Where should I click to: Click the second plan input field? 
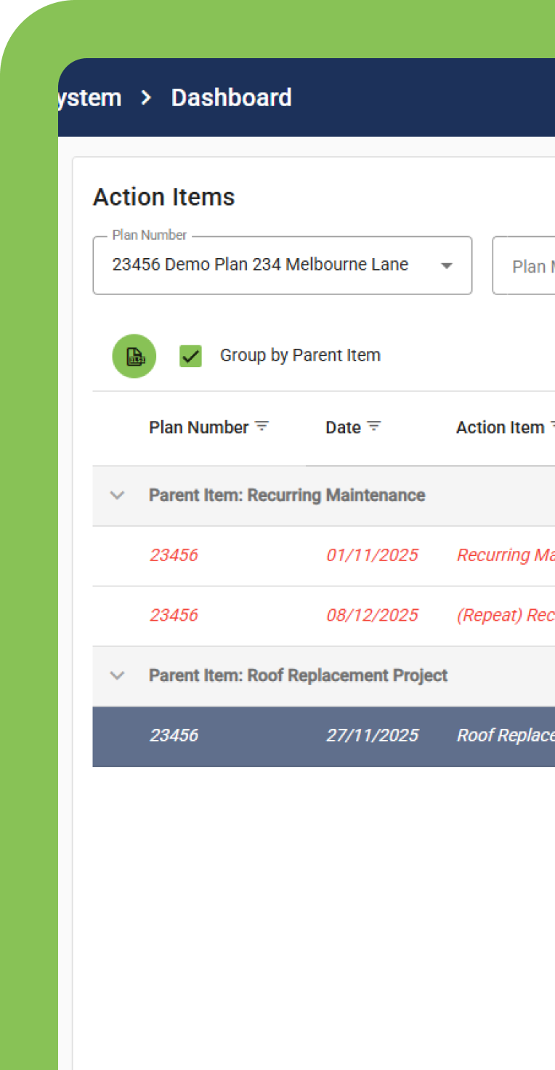pos(524,266)
